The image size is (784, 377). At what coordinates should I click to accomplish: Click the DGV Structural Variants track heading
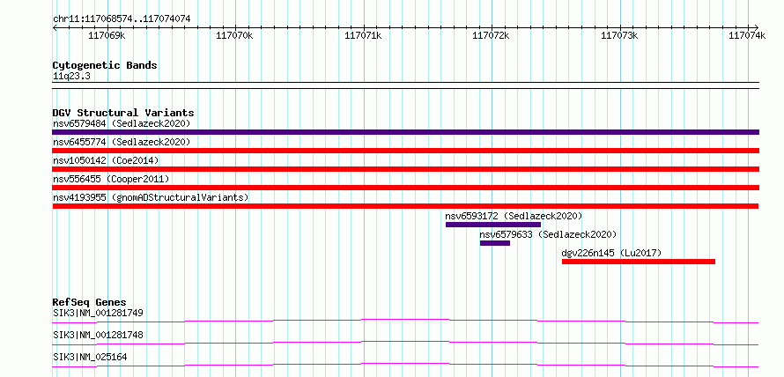pos(123,113)
